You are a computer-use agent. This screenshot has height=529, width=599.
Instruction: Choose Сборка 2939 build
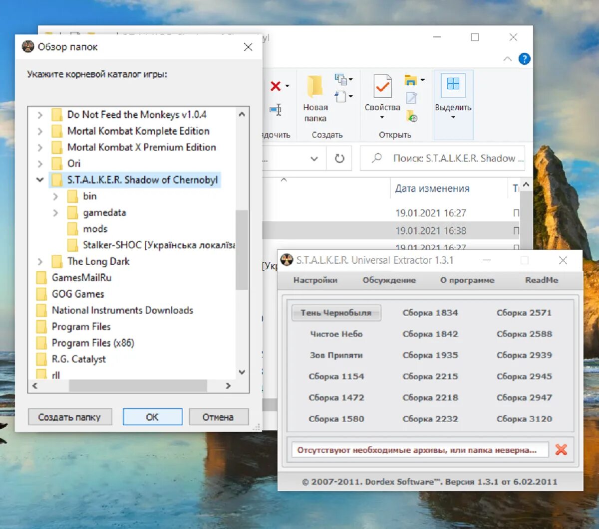tap(524, 355)
